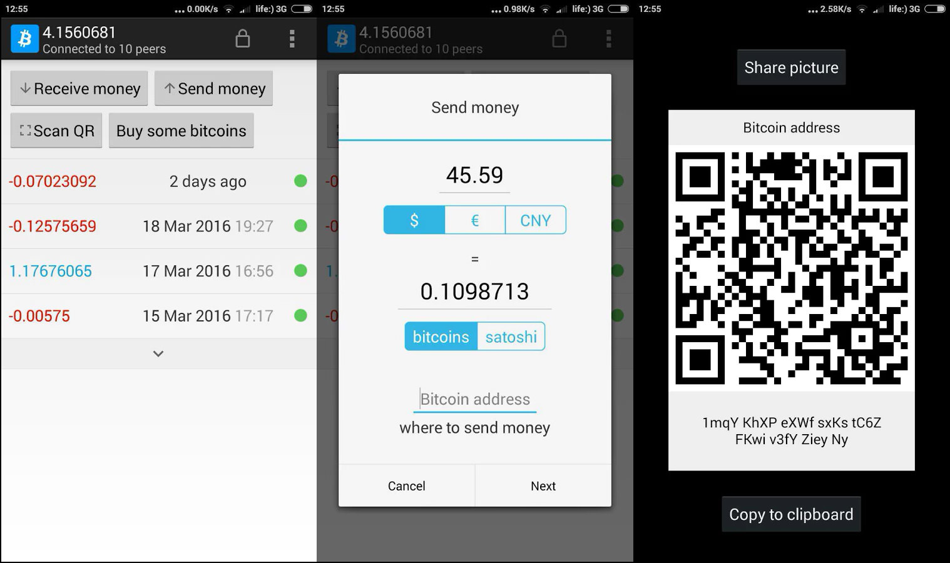Tap the Share picture button
950x563 pixels.
792,67
